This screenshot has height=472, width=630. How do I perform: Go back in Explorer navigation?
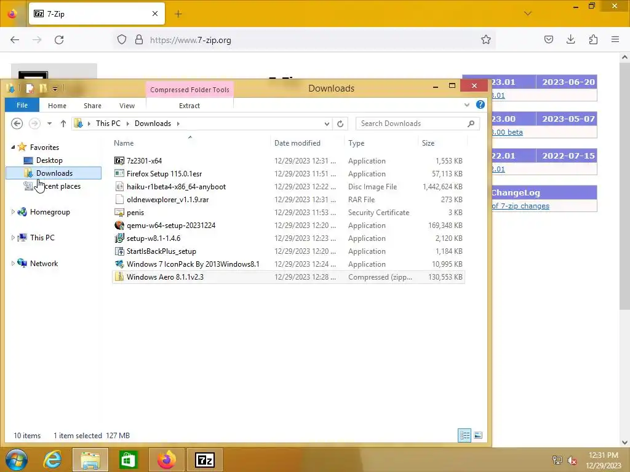click(x=17, y=124)
